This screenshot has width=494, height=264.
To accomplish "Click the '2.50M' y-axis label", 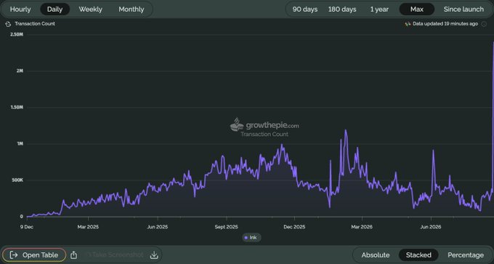I will 17,34.
